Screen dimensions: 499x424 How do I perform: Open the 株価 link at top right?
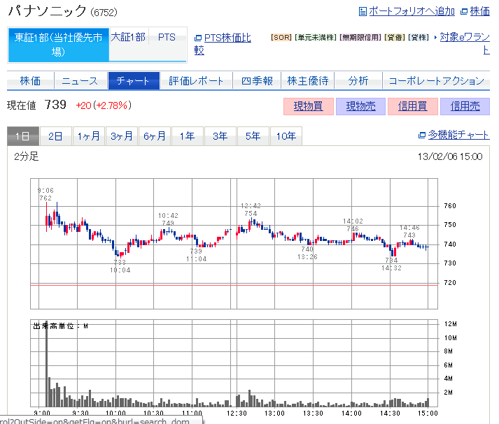tap(479, 11)
